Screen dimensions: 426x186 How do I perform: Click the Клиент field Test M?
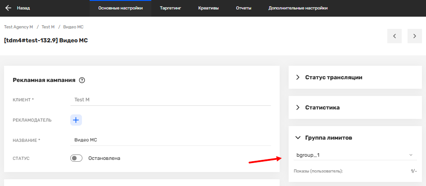[x=171, y=100]
